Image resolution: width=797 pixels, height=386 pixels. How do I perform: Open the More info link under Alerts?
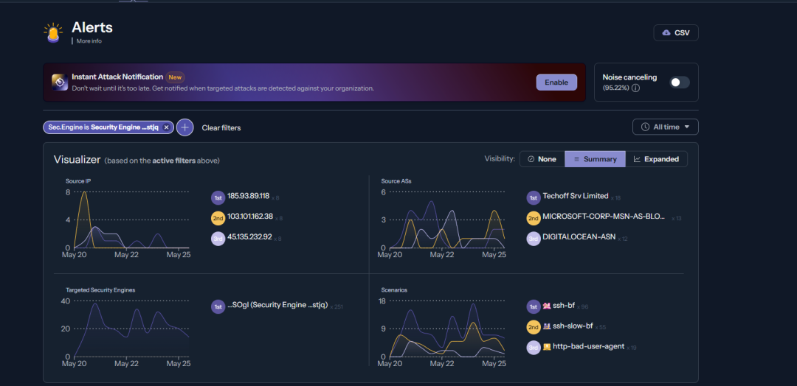tap(89, 41)
